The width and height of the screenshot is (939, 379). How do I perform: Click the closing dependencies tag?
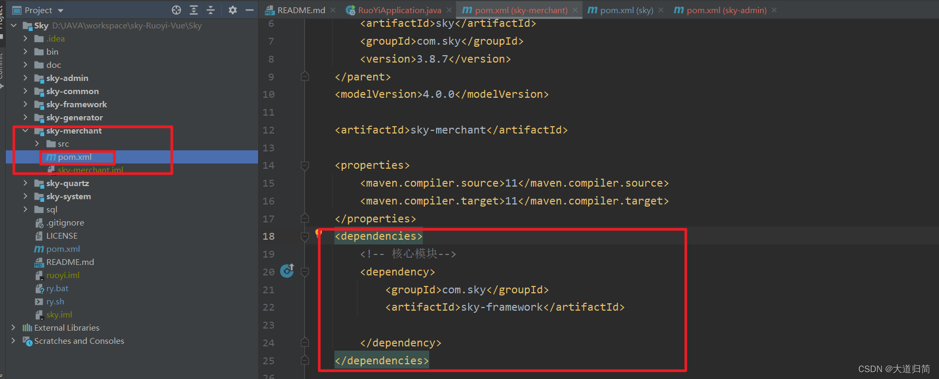coord(382,361)
